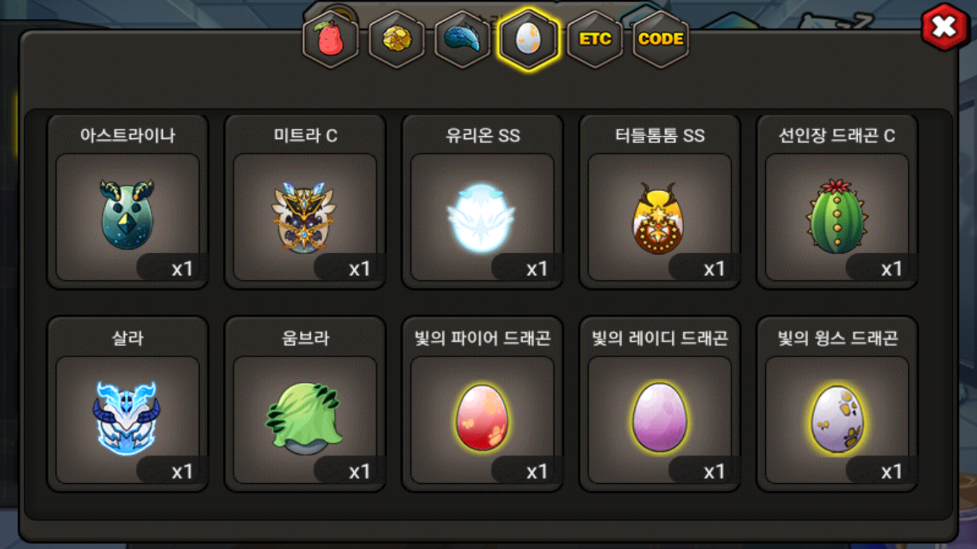
Task: Pick the red 빛의 파이어 드래곤 egg
Action: click(x=481, y=418)
